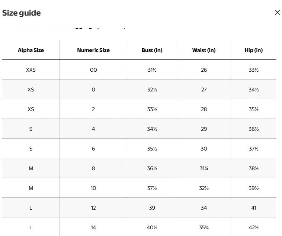
Task: Click waist value 35¾ cell
Action: 204,227
